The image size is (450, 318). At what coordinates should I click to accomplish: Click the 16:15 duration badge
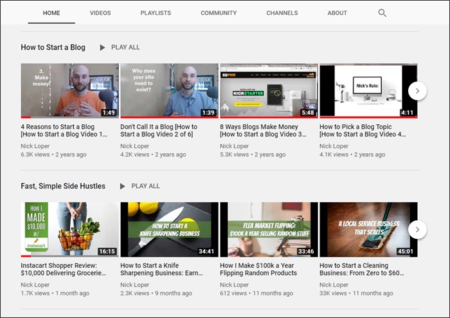click(x=107, y=251)
